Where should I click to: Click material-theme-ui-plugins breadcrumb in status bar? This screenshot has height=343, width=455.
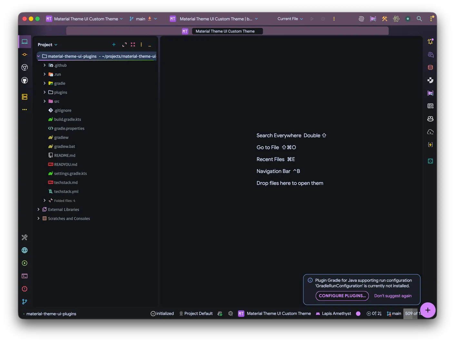(51, 314)
